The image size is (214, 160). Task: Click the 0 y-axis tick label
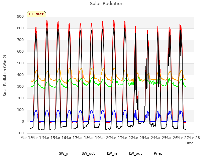tap(23, 121)
